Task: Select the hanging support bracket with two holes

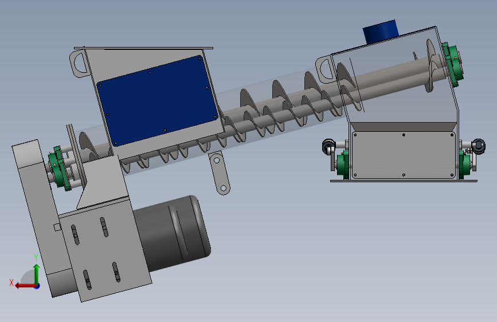Action: 220,173
